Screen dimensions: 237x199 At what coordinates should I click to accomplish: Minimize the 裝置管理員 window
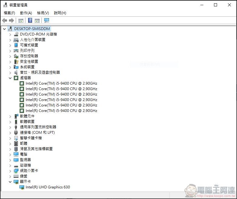pyautogui.click(x=202, y=5)
